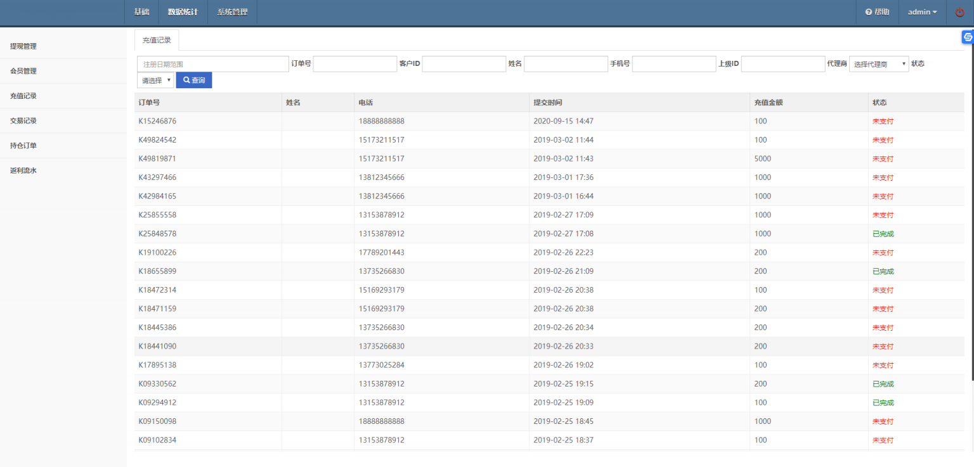Open 交易记录 in the sidebar
974x467 pixels.
tap(23, 120)
